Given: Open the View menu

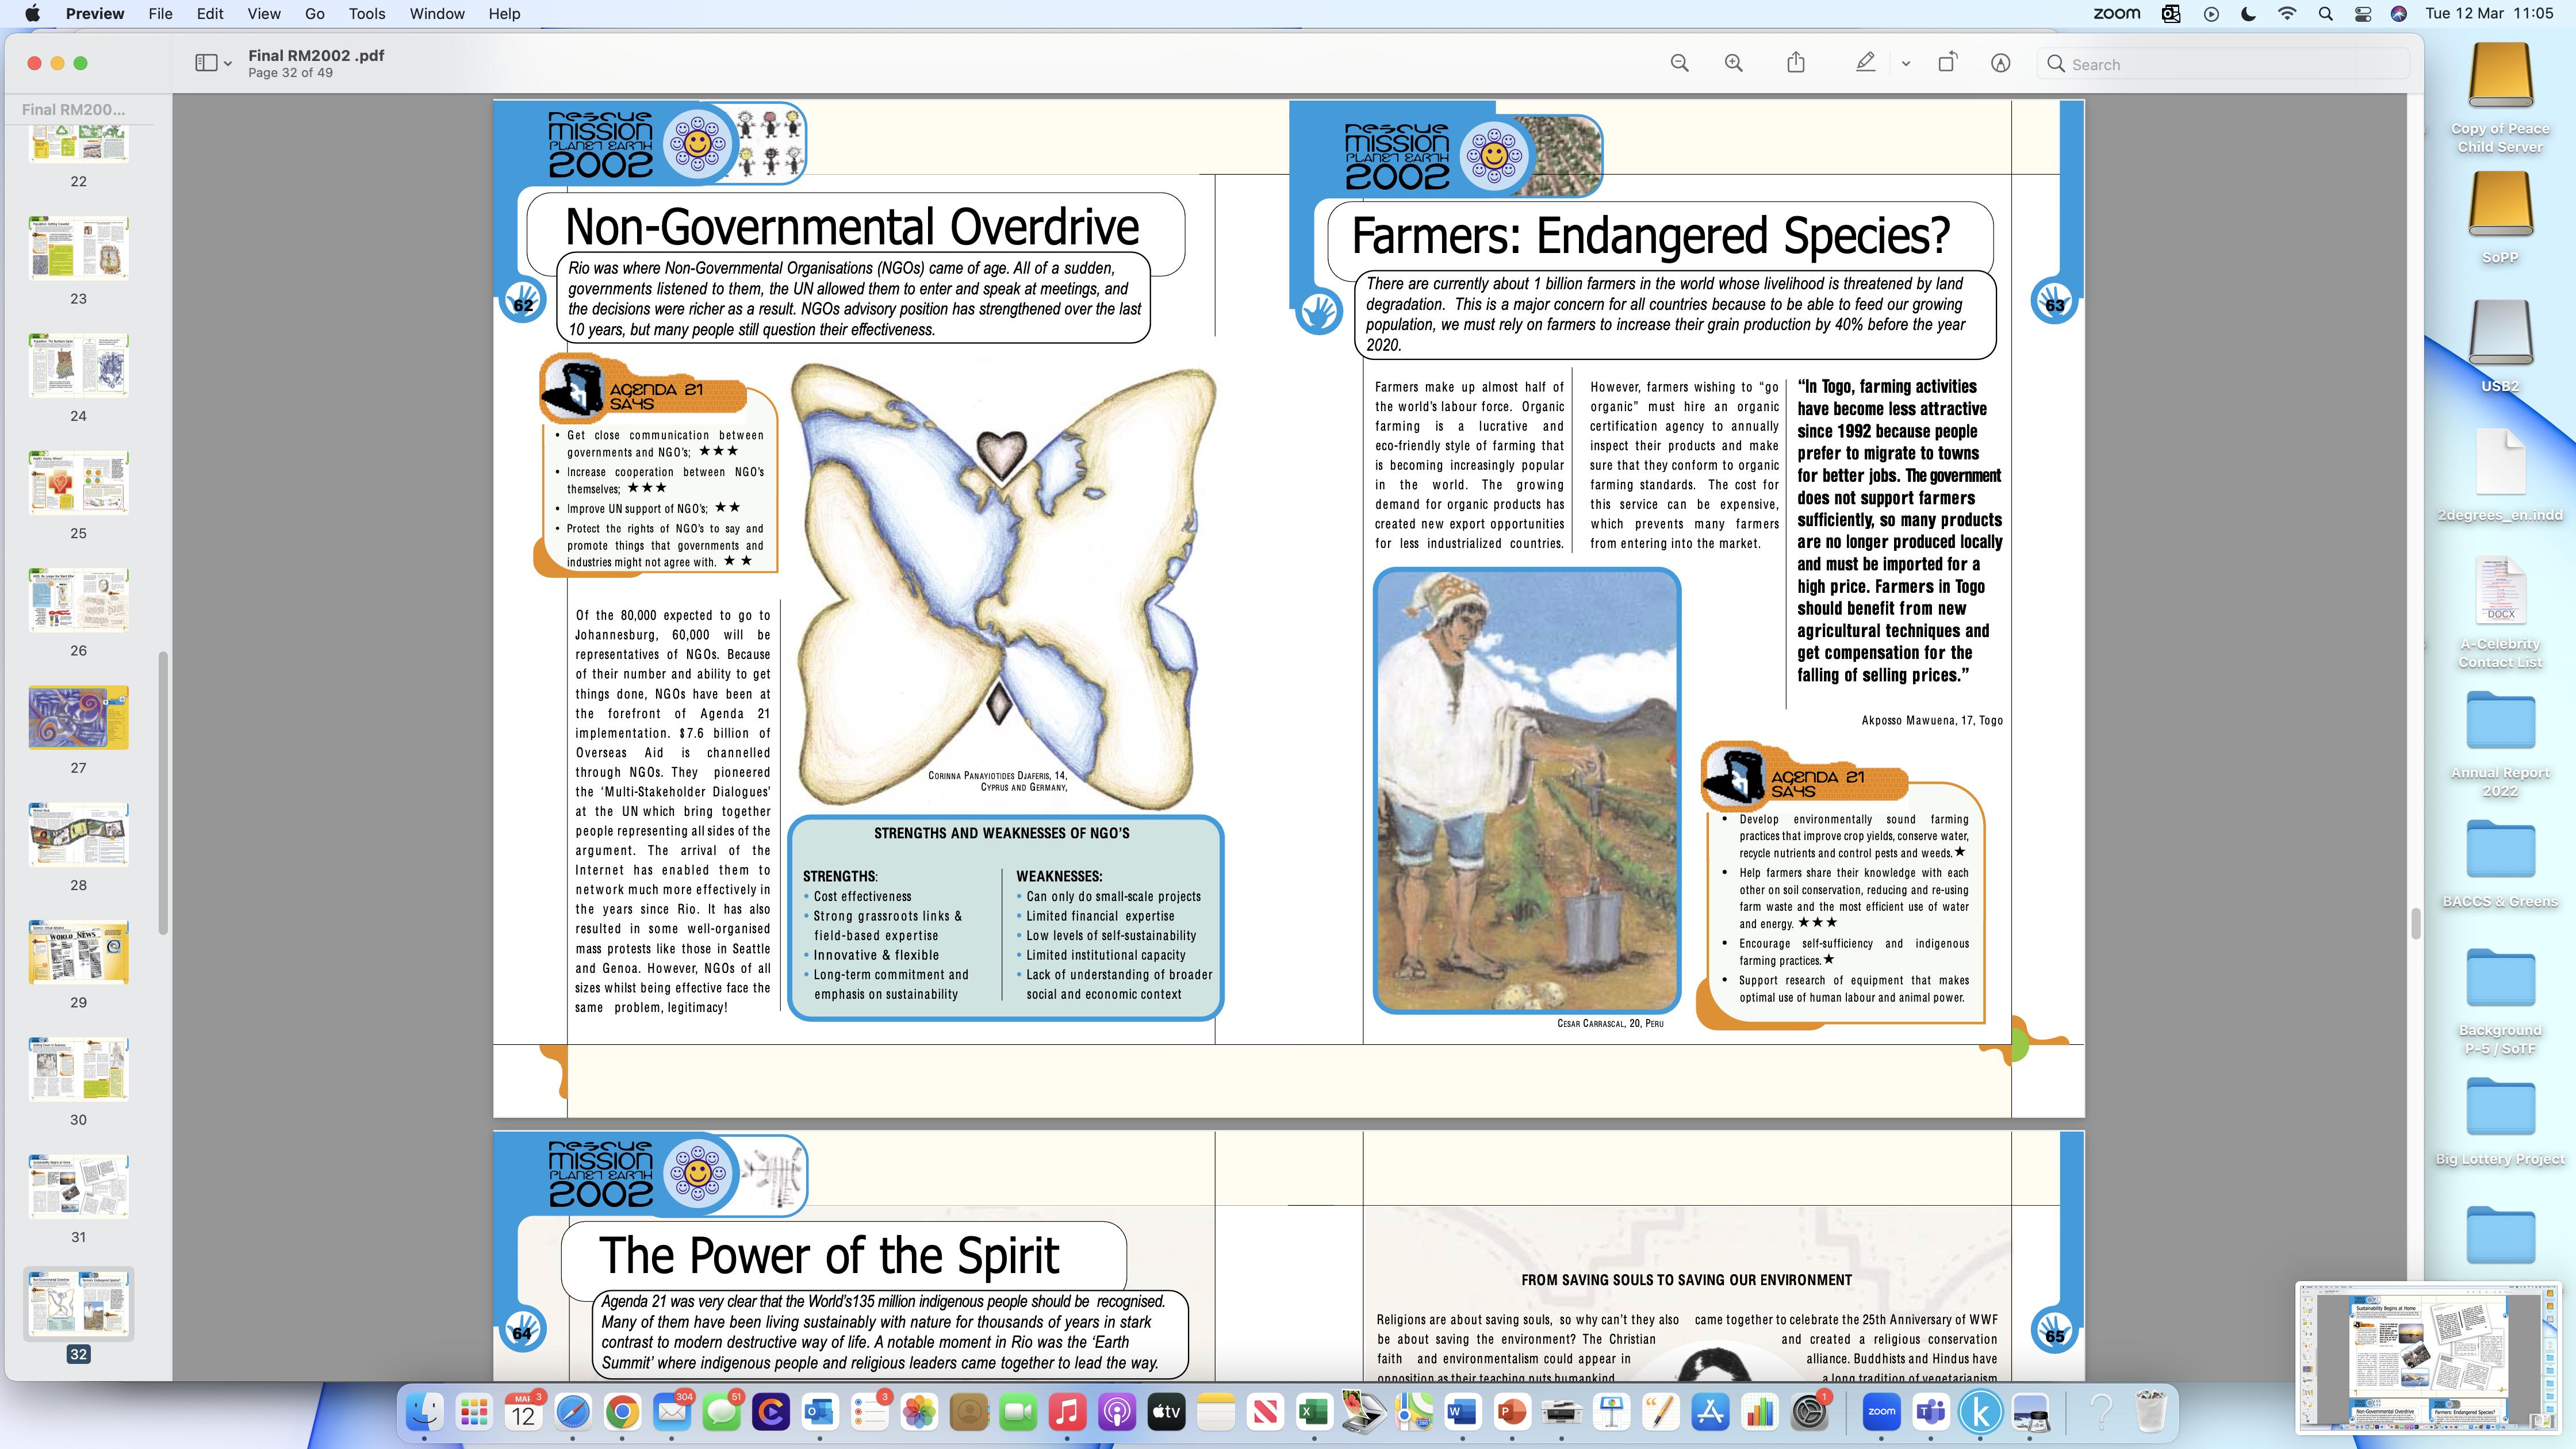Looking at the screenshot, I should point(263,14).
